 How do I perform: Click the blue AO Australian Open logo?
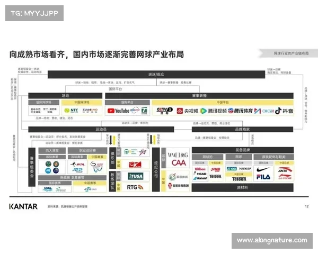click(48, 170)
